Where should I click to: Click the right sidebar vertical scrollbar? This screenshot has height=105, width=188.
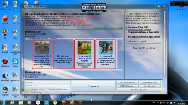pyautogui.click(x=164, y=43)
